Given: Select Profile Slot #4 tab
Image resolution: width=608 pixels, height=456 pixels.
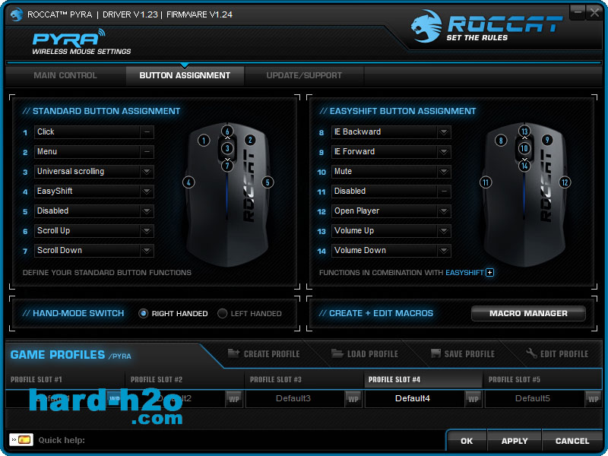Looking at the screenshot, I should [x=423, y=379].
